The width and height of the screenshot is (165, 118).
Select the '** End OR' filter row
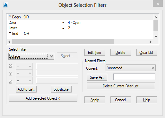[x=81, y=34]
